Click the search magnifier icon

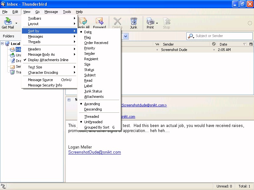point(190,36)
